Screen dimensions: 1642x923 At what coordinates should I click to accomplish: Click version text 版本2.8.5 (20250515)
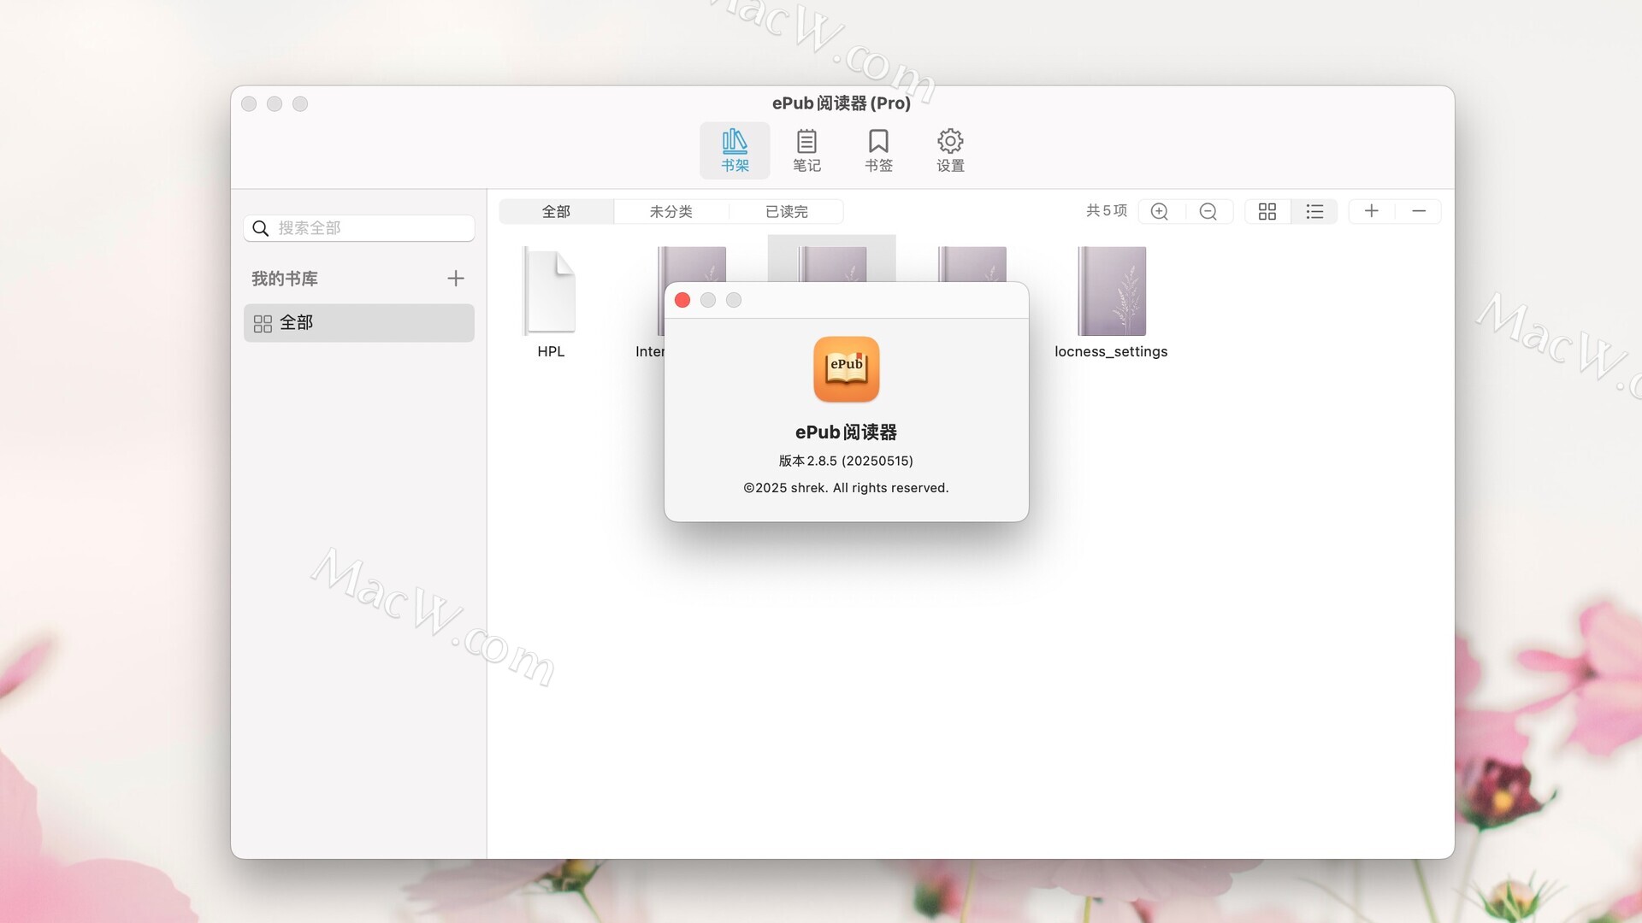point(846,461)
